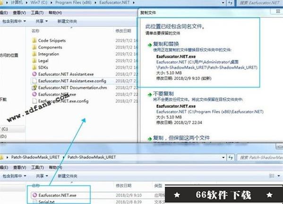Click the refresh icon beside lower address bar
This screenshot has height=204, width=283.
[231, 157]
